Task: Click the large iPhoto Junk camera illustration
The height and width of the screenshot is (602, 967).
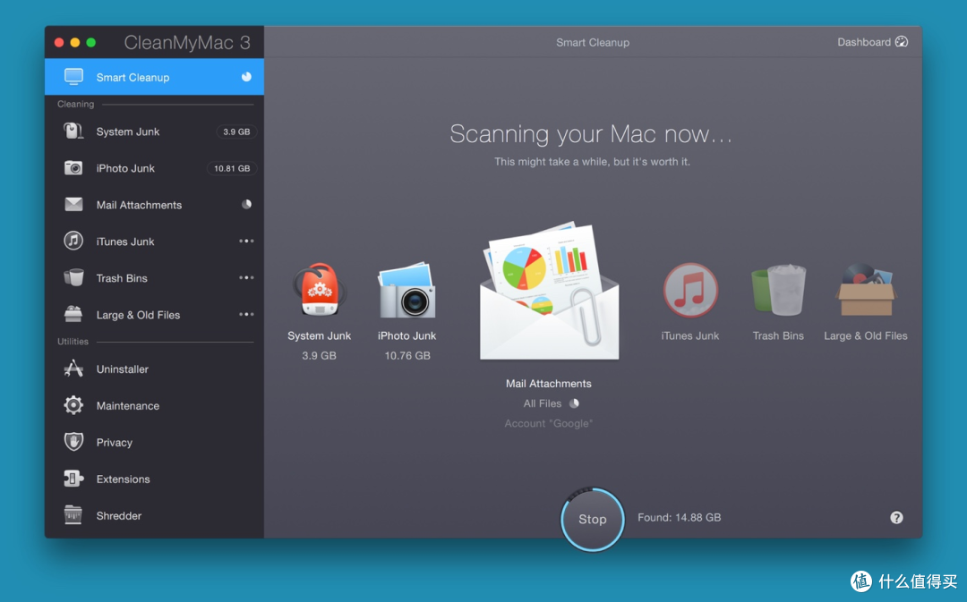Action: 407,290
